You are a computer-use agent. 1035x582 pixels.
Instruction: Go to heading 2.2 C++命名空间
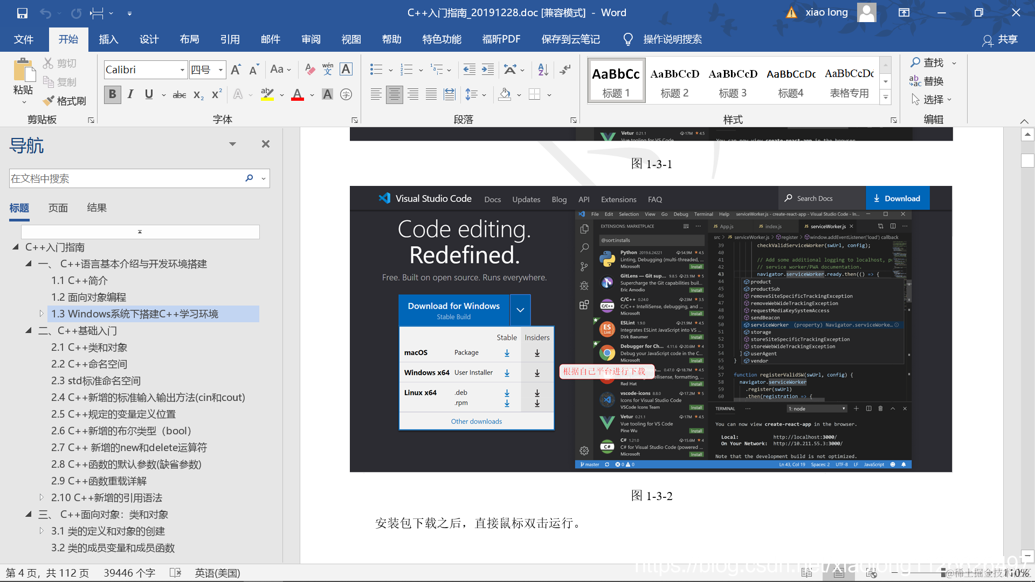pyautogui.click(x=89, y=364)
